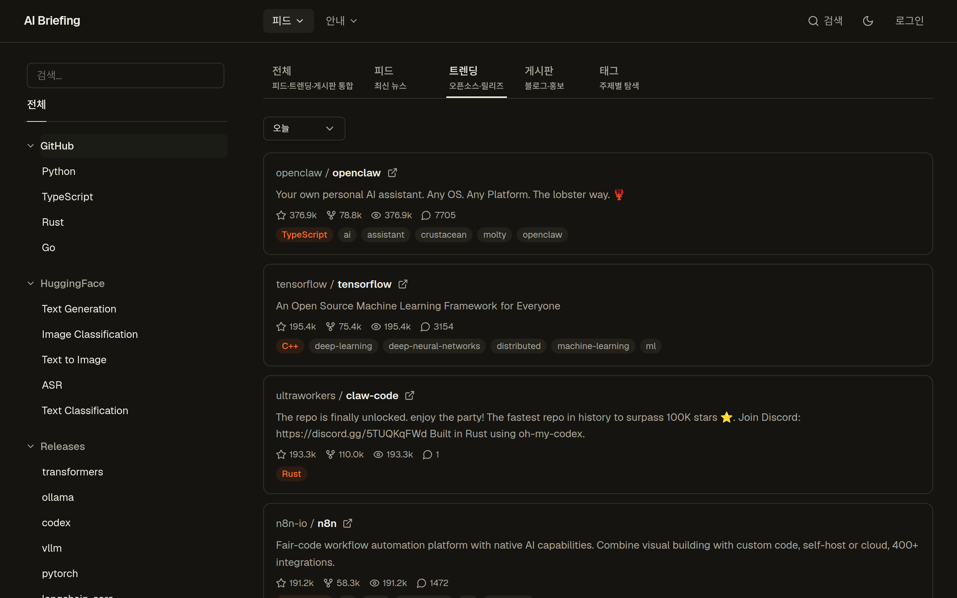Click the crustacean tag on openclaw card
Image resolution: width=957 pixels, height=598 pixels.
[x=443, y=235]
